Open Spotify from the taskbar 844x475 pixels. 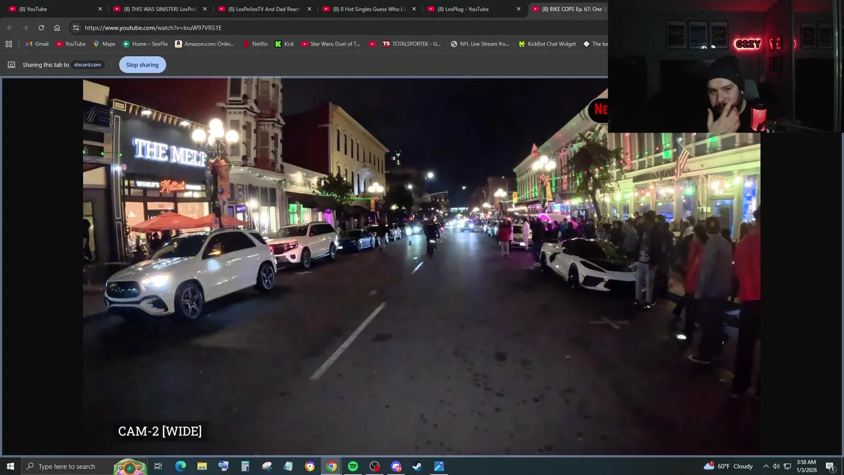[353, 466]
